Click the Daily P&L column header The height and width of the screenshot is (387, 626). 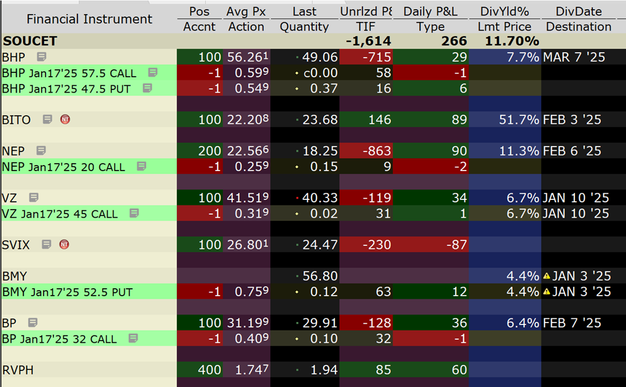tap(430, 12)
